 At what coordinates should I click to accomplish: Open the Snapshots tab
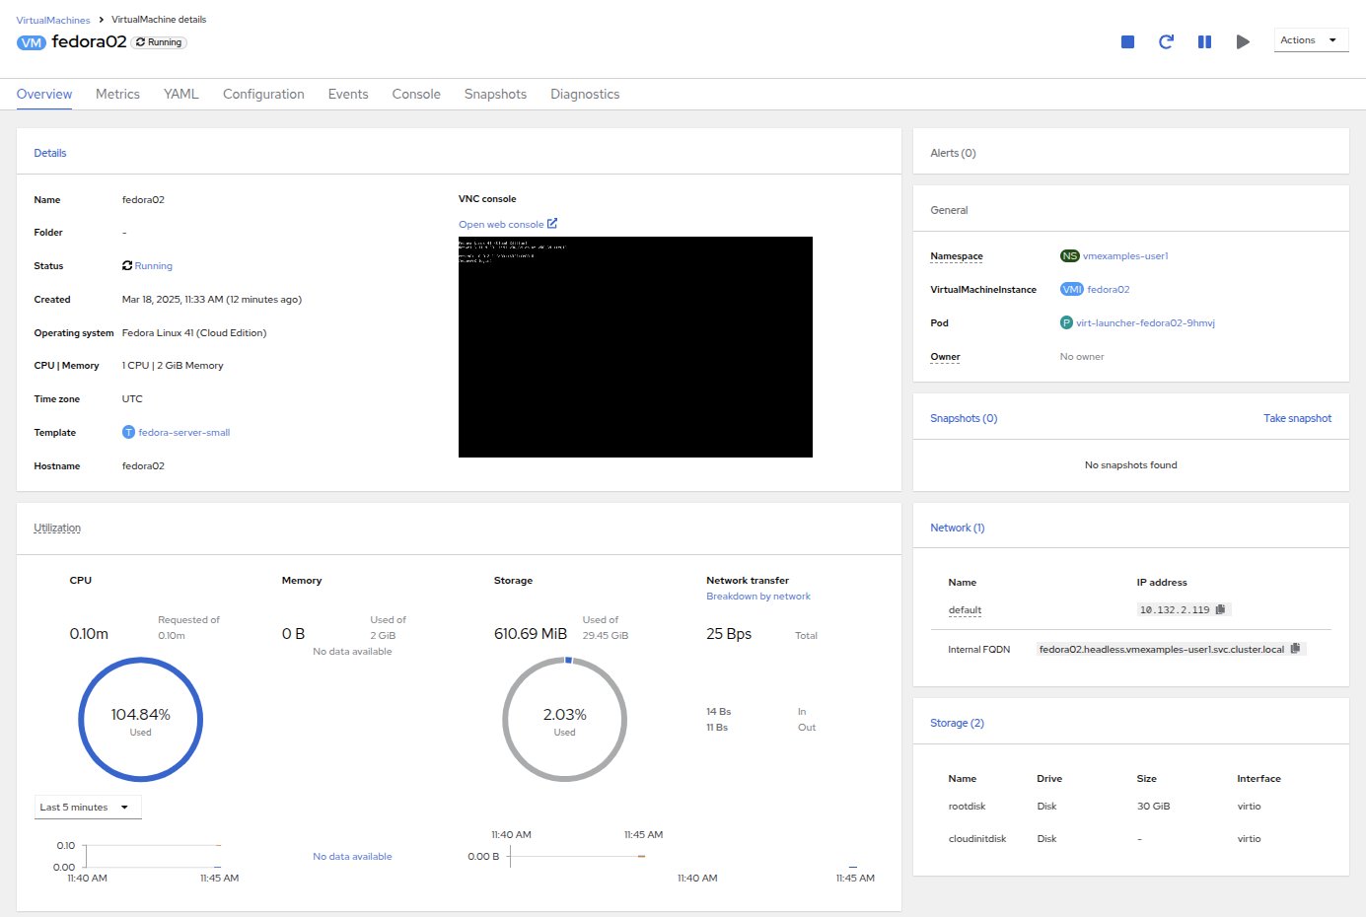click(x=495, y=95)
